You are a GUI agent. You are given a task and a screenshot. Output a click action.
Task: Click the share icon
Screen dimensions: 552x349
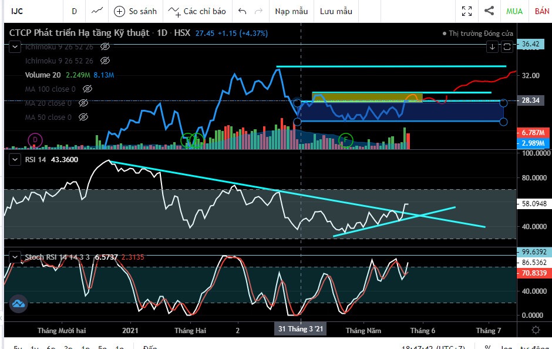click(x=489, y=11)
